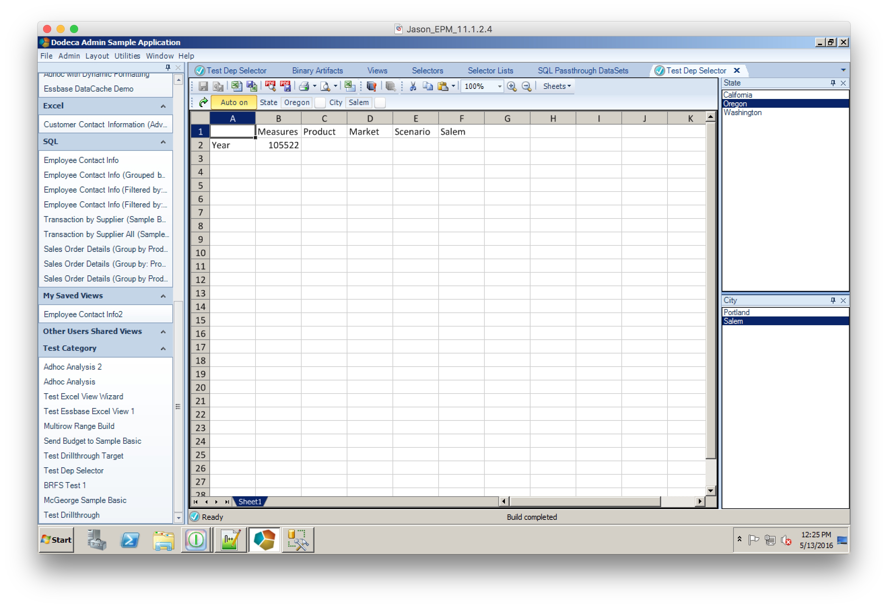Viewport: 888px width, 608px height.
Task: Click the printer icon
Action: pyautogui.click(x=304, y=86)
